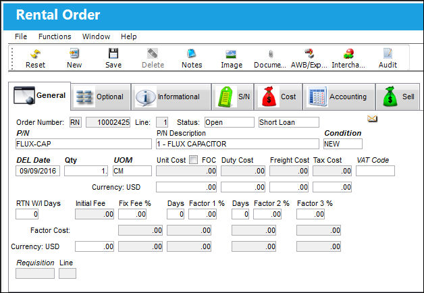This screenshot has width=424, height=293.
Task: Click the Order Number 10002425 field
Action: (108, 122)
